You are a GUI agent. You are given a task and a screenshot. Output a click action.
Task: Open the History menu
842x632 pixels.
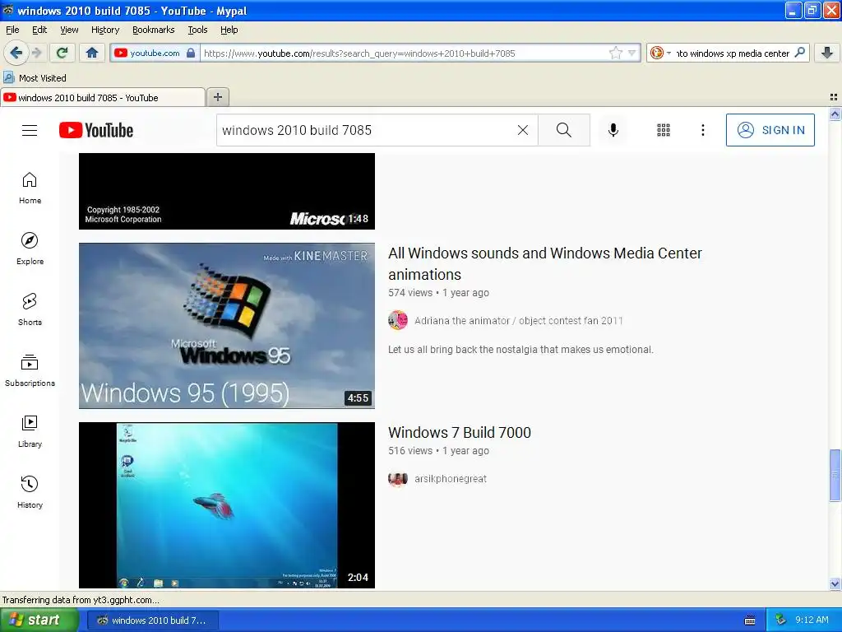[104, 30]
